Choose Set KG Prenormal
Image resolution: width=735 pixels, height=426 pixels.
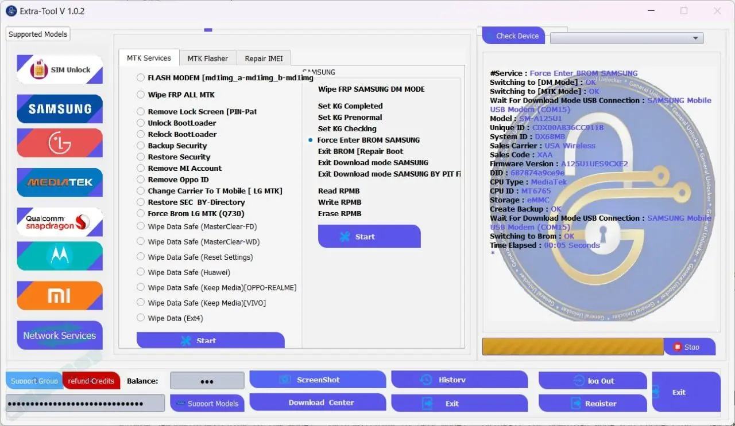[x=350, y=117]
